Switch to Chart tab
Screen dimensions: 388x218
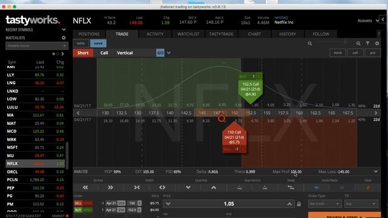pos(255,34)
